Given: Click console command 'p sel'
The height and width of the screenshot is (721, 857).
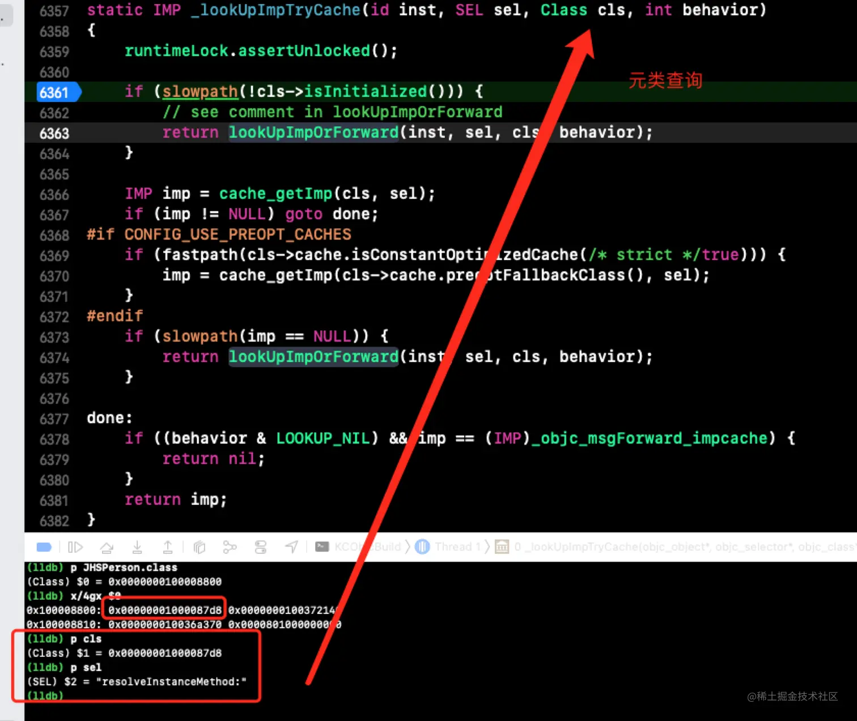Looking at the screenshot, I should click(86, 667).
